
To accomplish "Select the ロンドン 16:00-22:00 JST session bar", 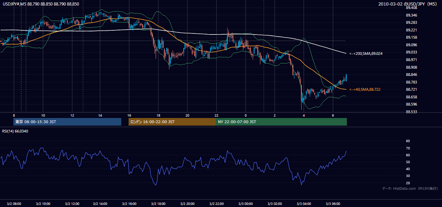I will tap(172, 122).
